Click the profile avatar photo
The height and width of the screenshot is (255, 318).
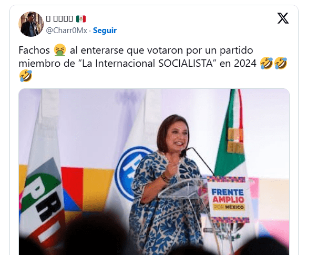pyautogui.click(x=31, y=24)
